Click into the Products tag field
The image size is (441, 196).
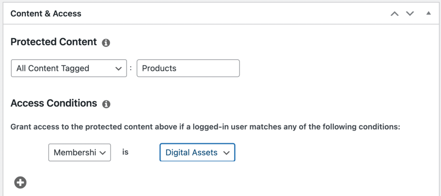[x=188, y=68]
